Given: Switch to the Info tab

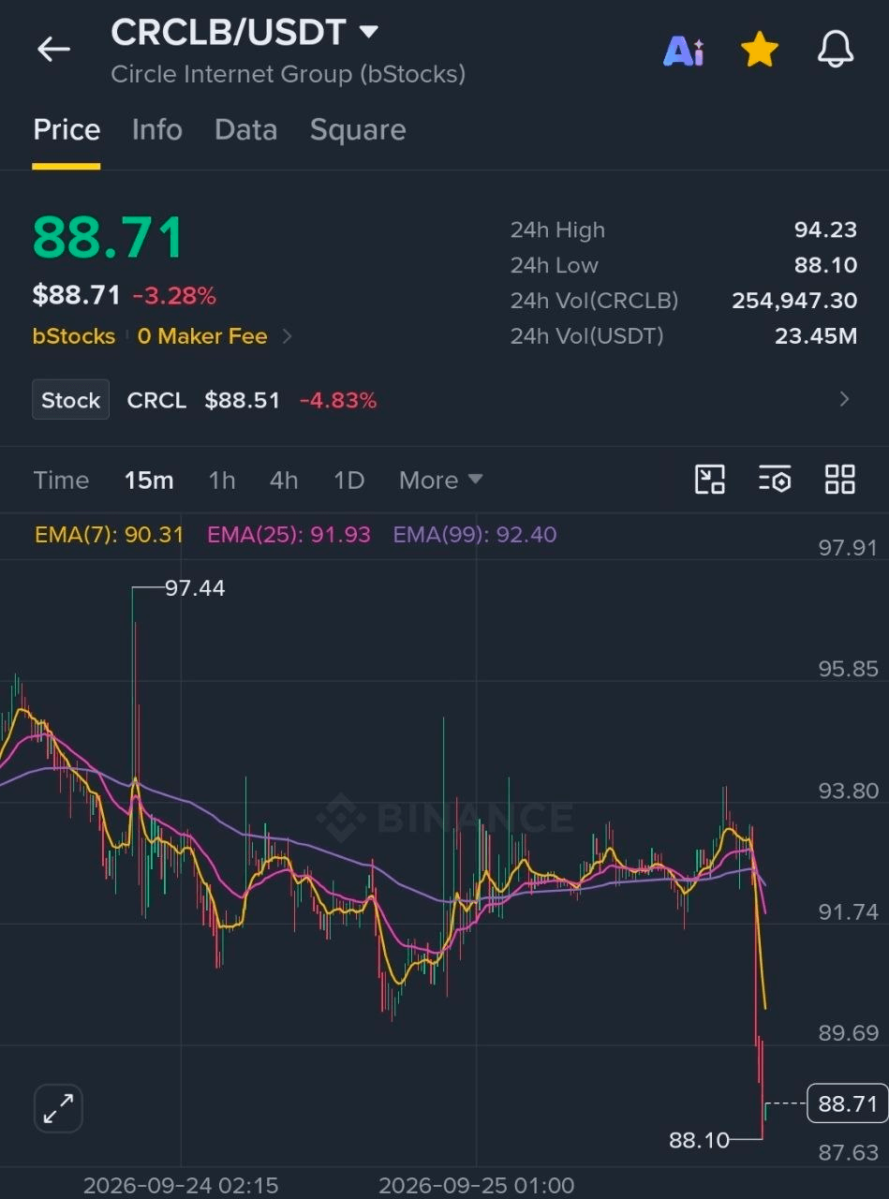Looking at the screenshot, I should coord(157,129).
